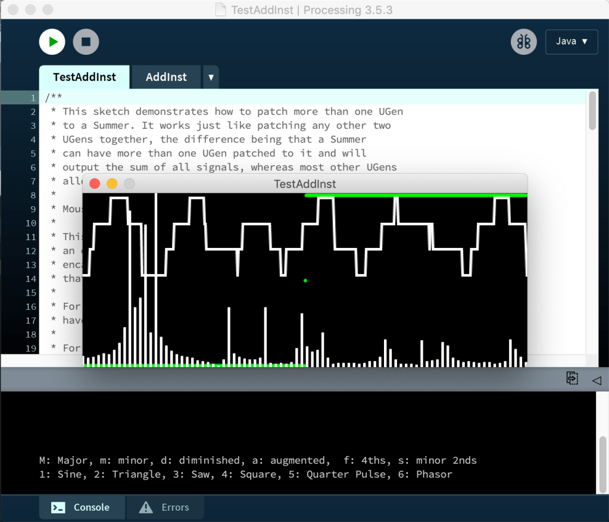Switch to the AddInst tab

click(166, 77)
